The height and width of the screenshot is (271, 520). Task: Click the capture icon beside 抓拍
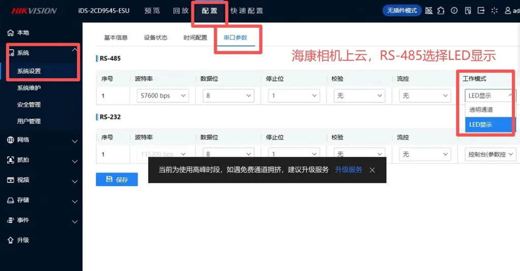coord(11,160)
